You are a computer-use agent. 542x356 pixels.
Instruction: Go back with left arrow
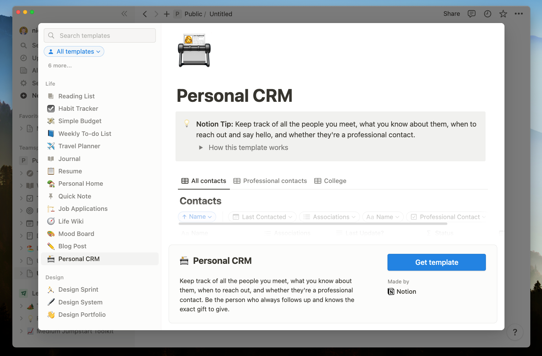click(x=145, y=14)
